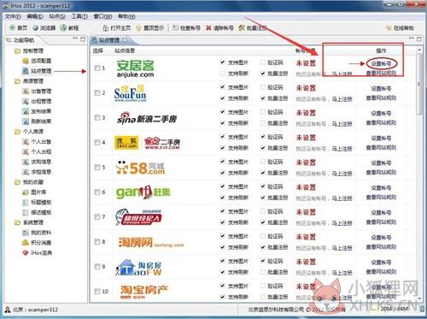Open 我的资料 in navigation tree

[x=37, y=233]
